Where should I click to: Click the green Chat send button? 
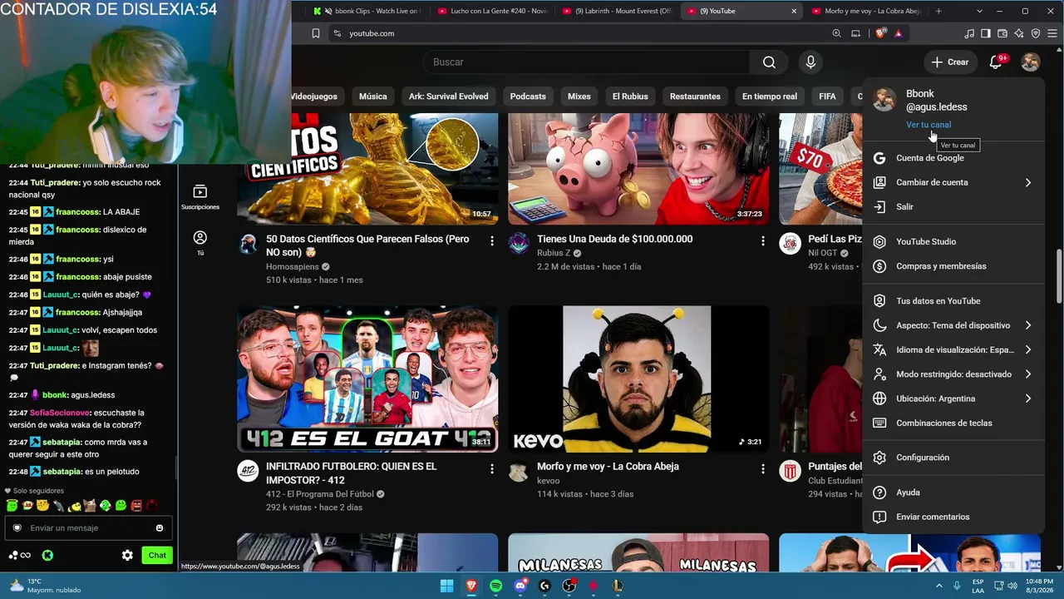157,555
